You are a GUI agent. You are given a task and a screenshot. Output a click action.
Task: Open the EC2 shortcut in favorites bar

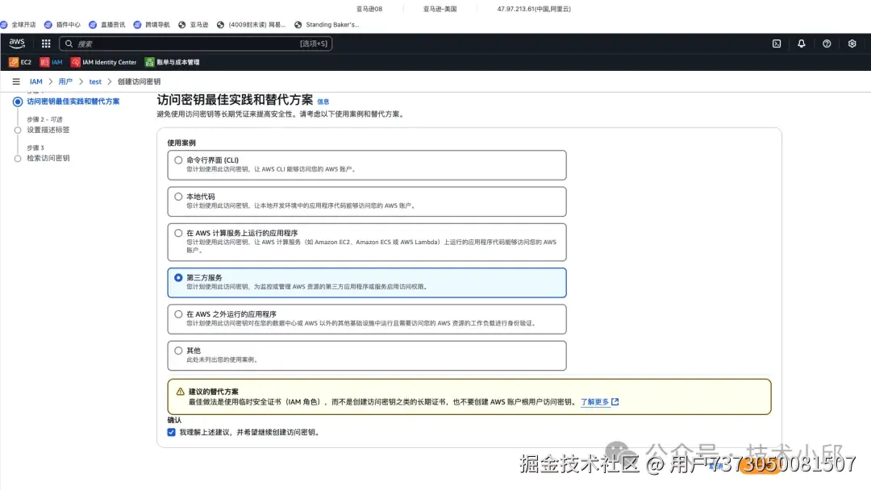tap(20, 62)
